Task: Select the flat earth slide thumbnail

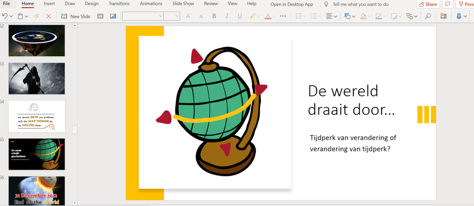Action: (37, 41)
